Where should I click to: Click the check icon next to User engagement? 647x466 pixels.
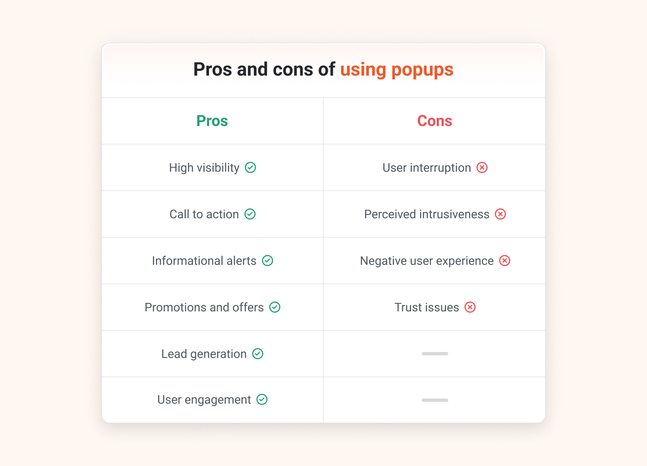click(x=262, y=400)
